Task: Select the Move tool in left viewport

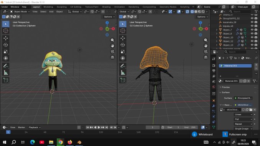Action: pos(6,38)
